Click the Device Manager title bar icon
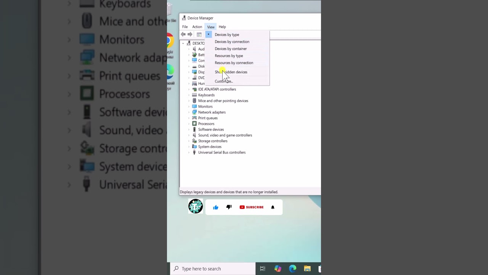 184,18
